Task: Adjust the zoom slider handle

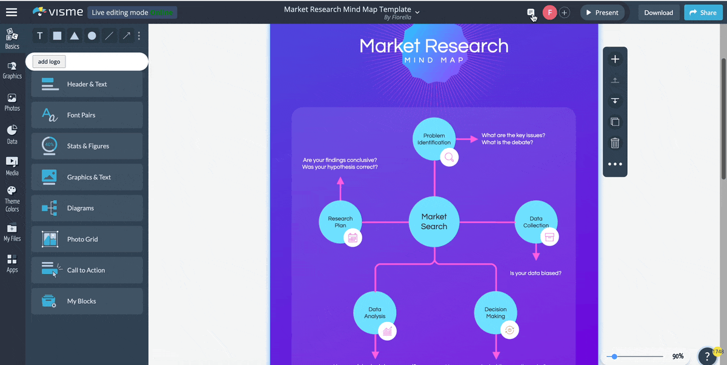Action: click(615, 357)
